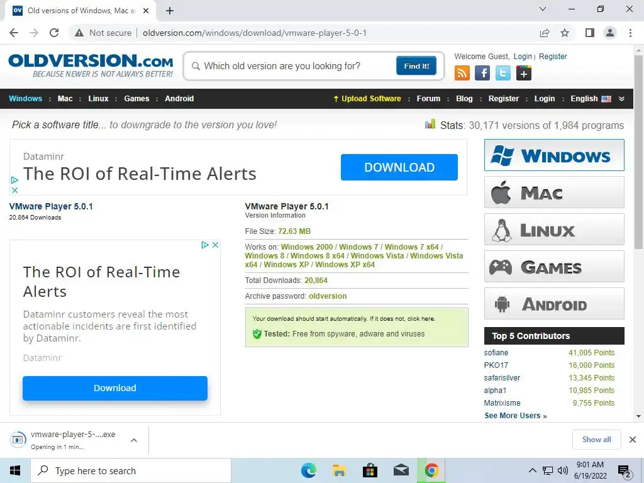
Task: Click the large Games category tile
Action: (554, 267)
